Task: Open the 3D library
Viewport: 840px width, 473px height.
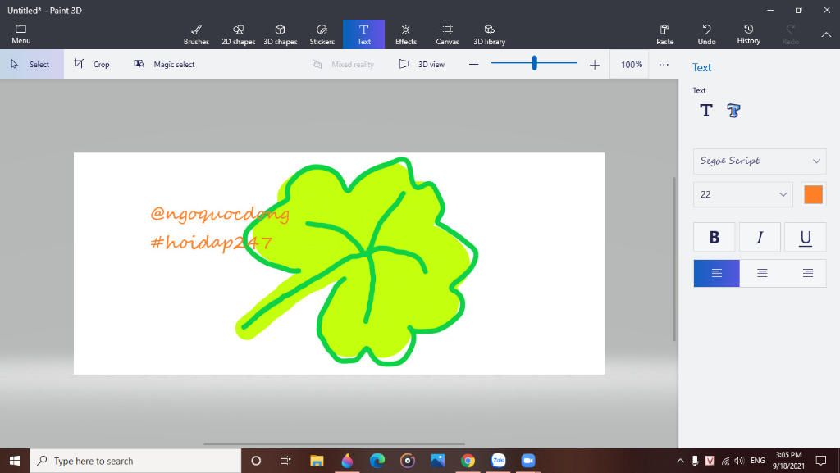Action: point(489,34)
